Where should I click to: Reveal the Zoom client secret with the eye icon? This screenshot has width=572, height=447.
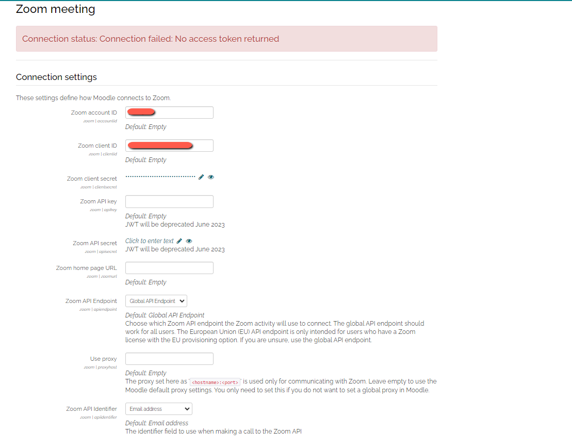pyautogui.click(x=210, y=177)
